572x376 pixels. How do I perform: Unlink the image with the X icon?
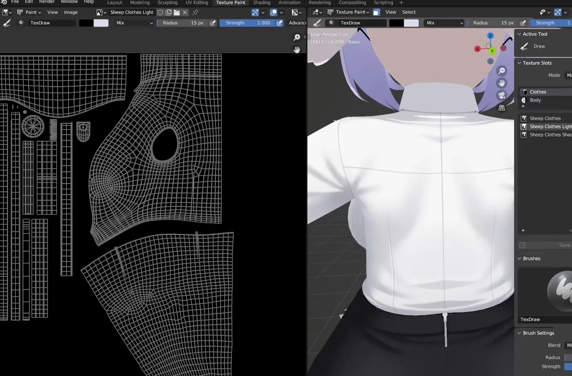185,12
